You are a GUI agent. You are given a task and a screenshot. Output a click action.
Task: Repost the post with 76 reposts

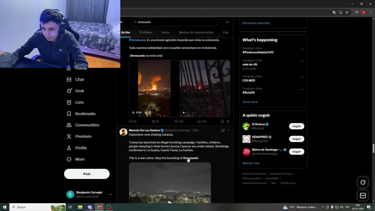pos(155,121)
